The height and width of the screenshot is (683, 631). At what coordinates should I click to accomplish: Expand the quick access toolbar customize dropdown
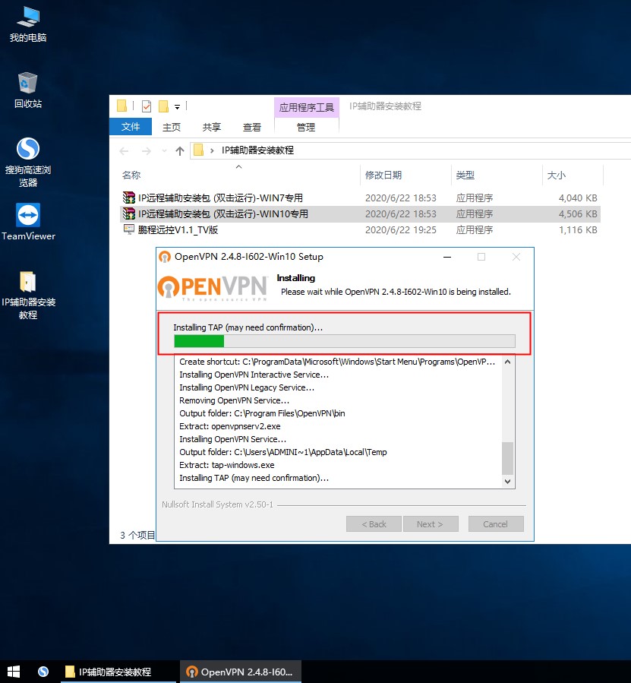[x=177, y=106]
